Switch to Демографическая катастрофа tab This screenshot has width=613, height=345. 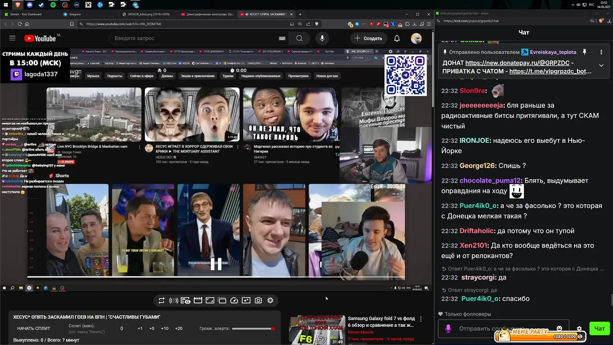click(207, 14)
